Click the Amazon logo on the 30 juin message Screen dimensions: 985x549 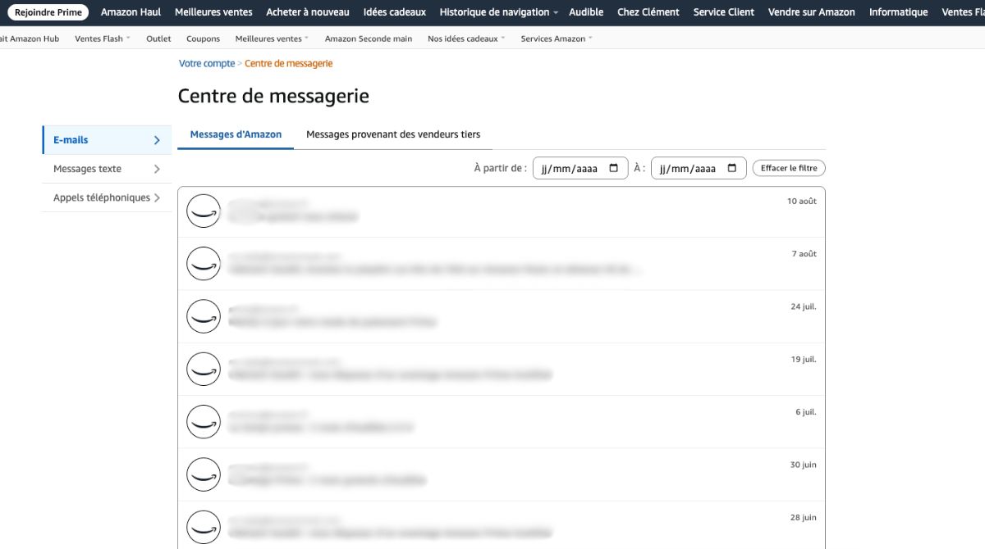(204, 474)
